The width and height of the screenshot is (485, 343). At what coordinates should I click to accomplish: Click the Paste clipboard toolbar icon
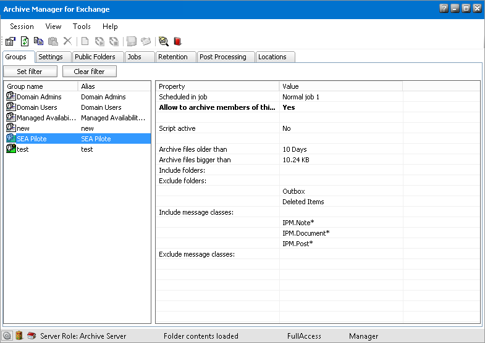pos(53,41)
